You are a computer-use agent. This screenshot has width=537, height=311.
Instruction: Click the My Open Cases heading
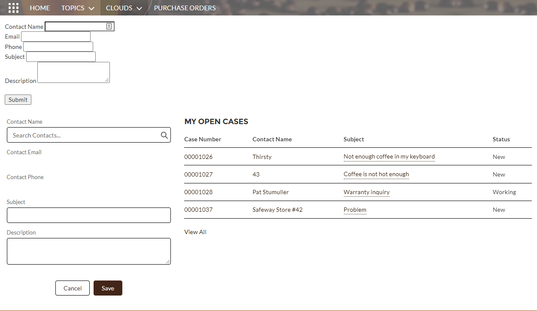coord(216,122)
